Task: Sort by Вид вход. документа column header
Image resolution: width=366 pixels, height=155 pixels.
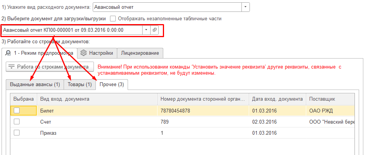Action: pyautogui.click(x=97, y=99)
